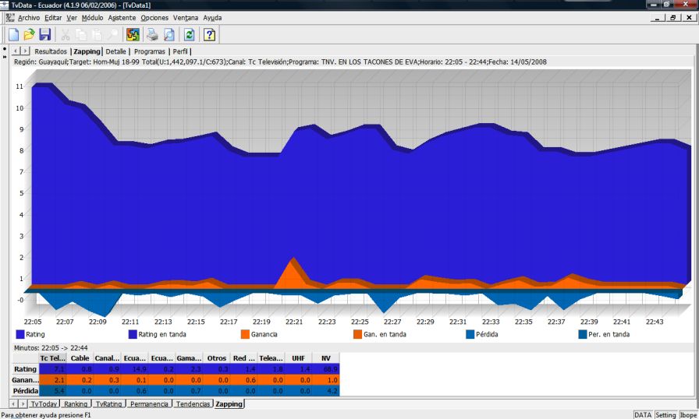Save with the floppy disk icon

point(44,35)
